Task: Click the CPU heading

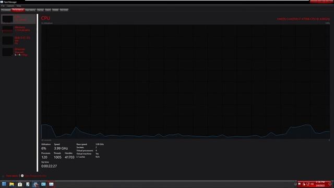Action: point(45,18)
